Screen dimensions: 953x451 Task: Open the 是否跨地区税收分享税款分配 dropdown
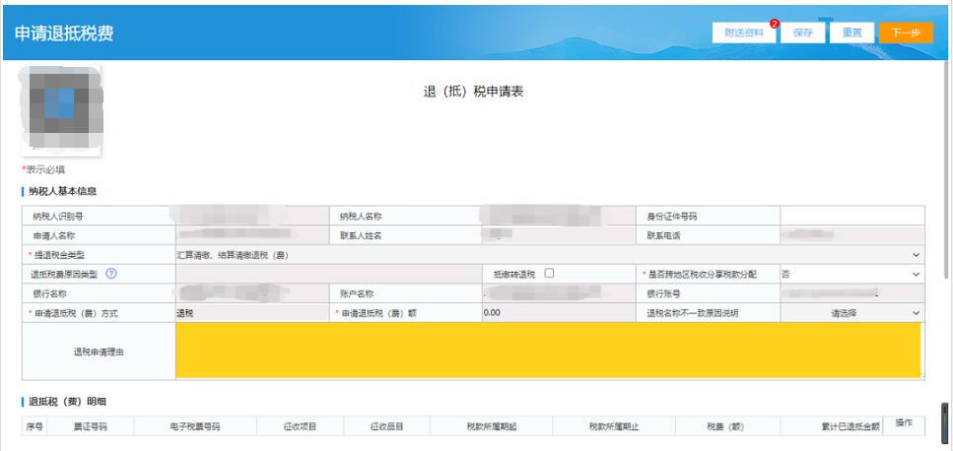point(852,275)
